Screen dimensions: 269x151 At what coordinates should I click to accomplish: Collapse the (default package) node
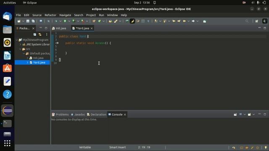coord(24,53)
